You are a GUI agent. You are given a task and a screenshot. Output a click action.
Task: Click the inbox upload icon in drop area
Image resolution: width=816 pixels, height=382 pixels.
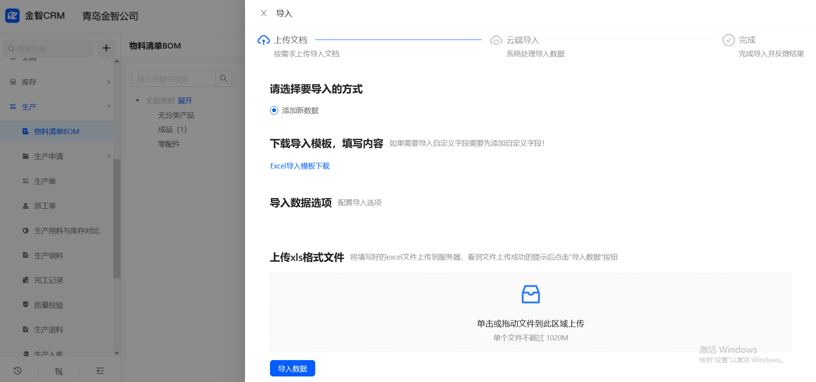point(531,294)
